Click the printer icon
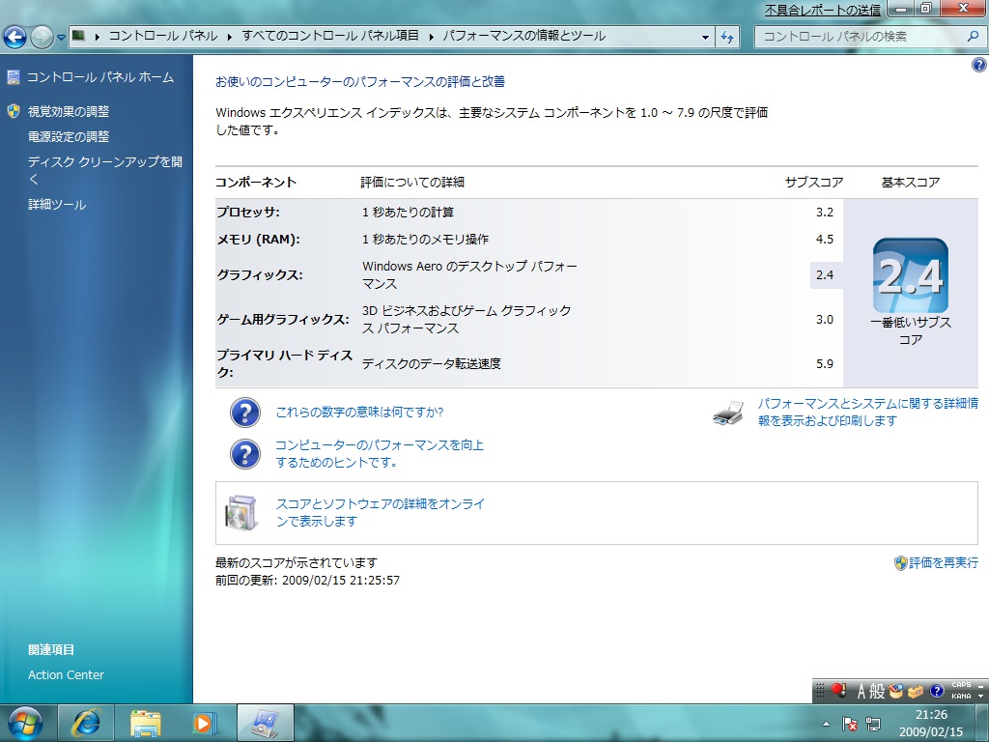Screen dimensions: 989x742 pos(728,413)
